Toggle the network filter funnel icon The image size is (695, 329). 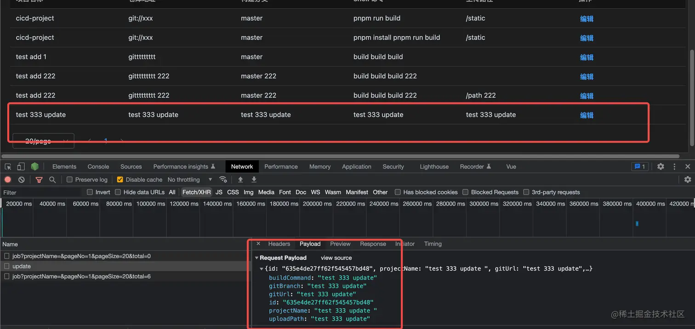pyautogui.click(x=39, y=179)
